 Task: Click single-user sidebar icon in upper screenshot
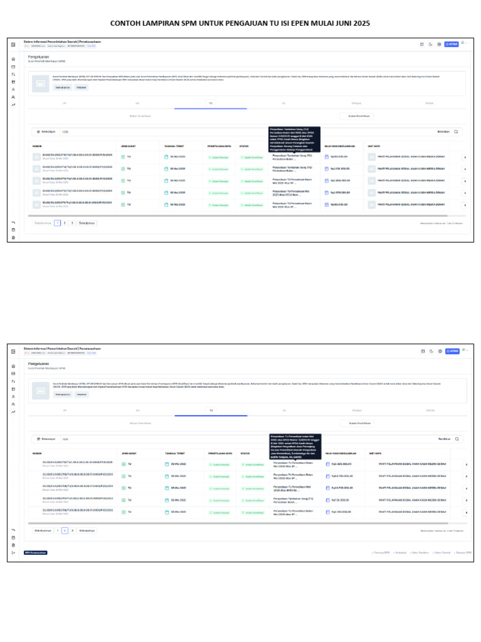click(x=13, y=89)
